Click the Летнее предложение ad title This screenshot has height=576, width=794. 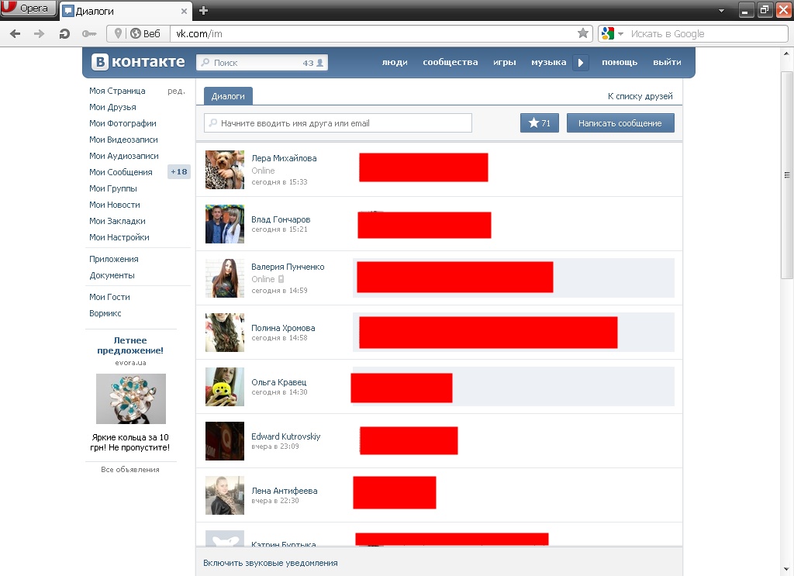(130, 345)
